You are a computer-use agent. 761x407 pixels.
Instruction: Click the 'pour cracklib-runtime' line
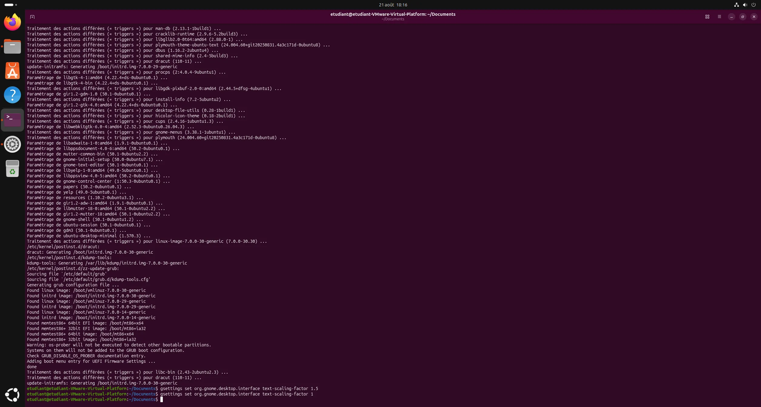137,34
